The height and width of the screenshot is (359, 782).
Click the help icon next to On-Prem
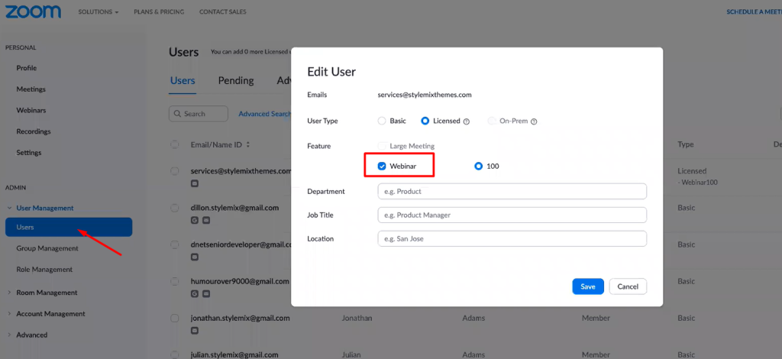(x=534, y=121)
